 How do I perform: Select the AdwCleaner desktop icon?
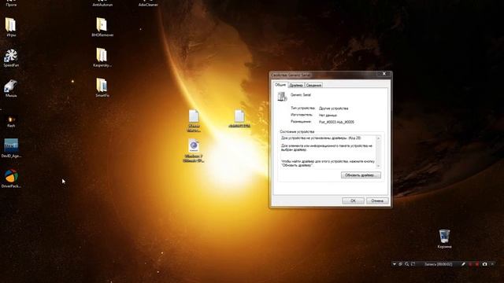point(148,3)
